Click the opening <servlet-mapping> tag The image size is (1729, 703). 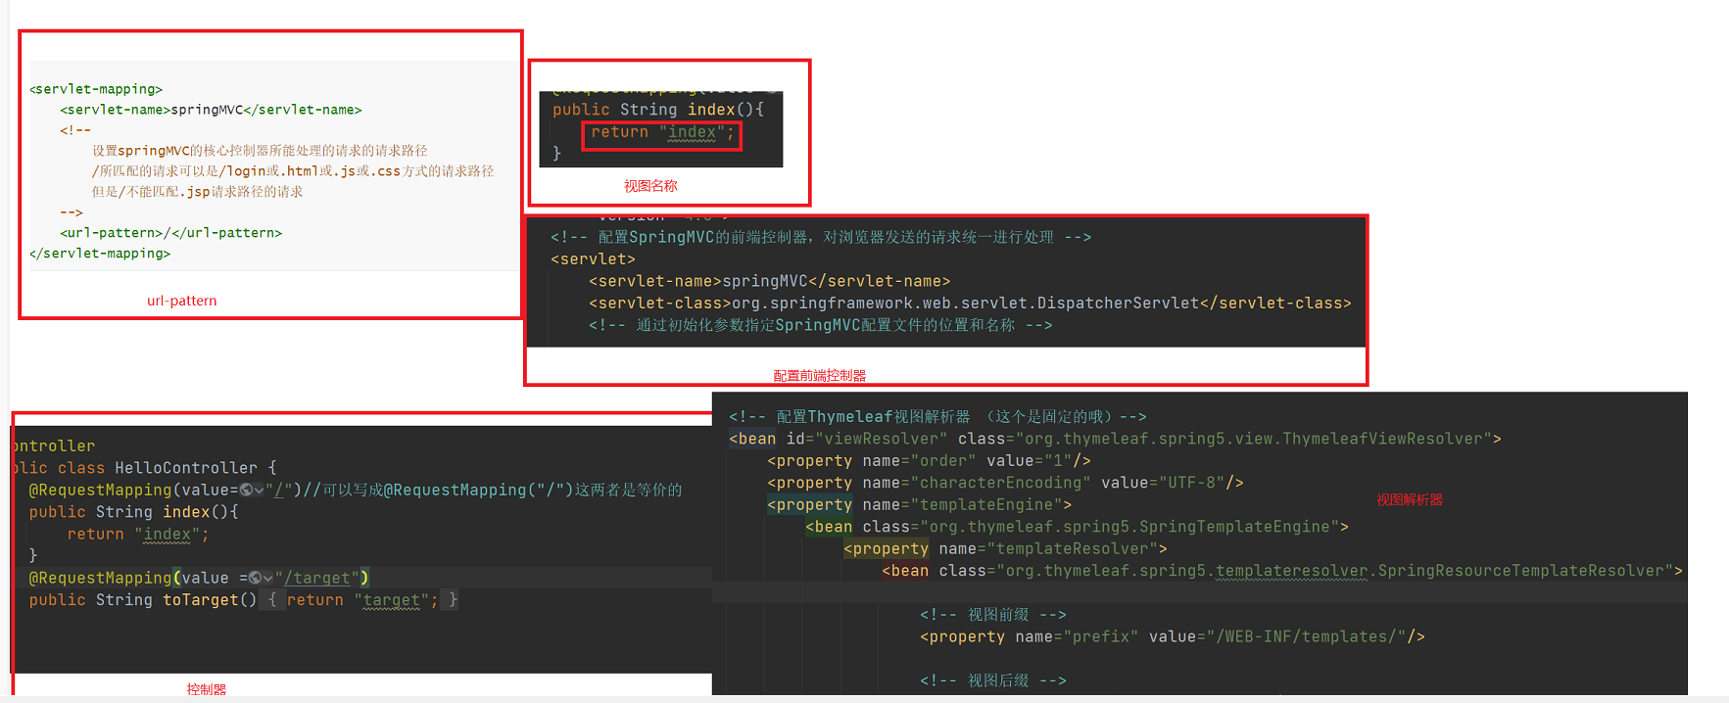[x=96, y=89]
